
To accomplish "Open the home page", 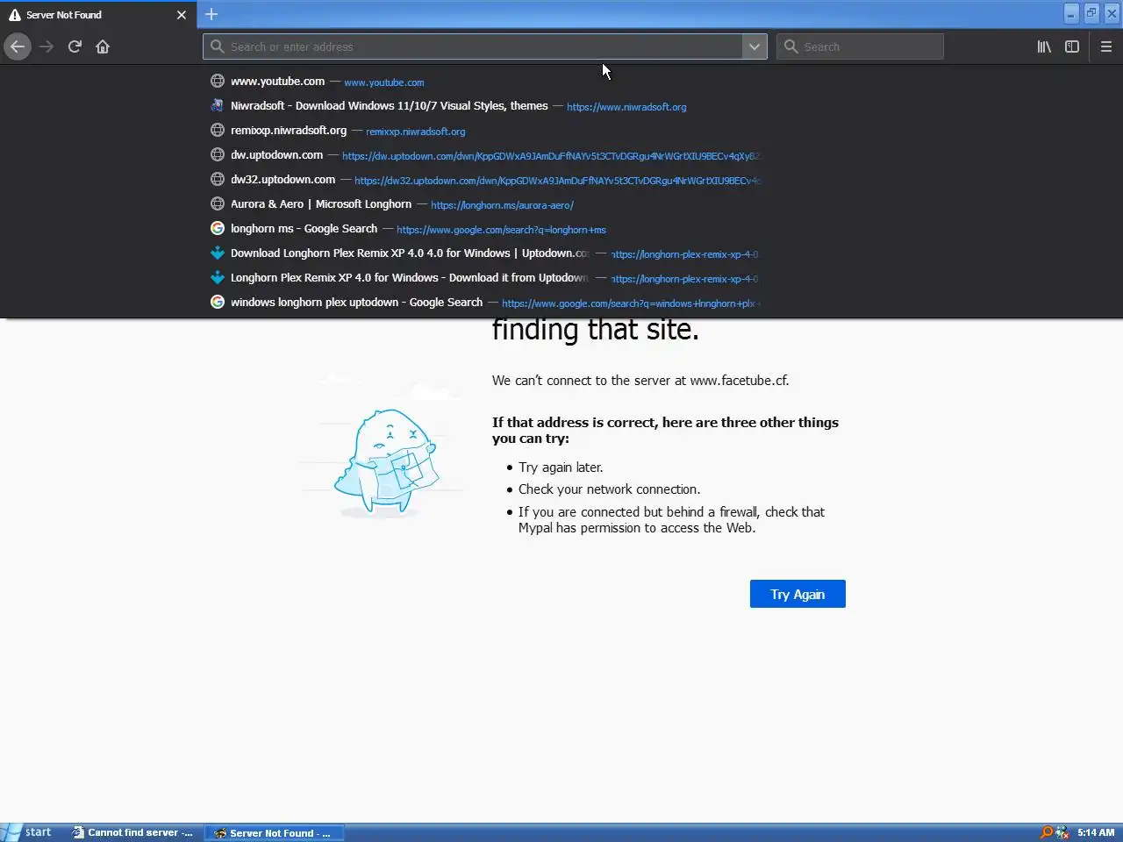I will click(x=103, y=46).
